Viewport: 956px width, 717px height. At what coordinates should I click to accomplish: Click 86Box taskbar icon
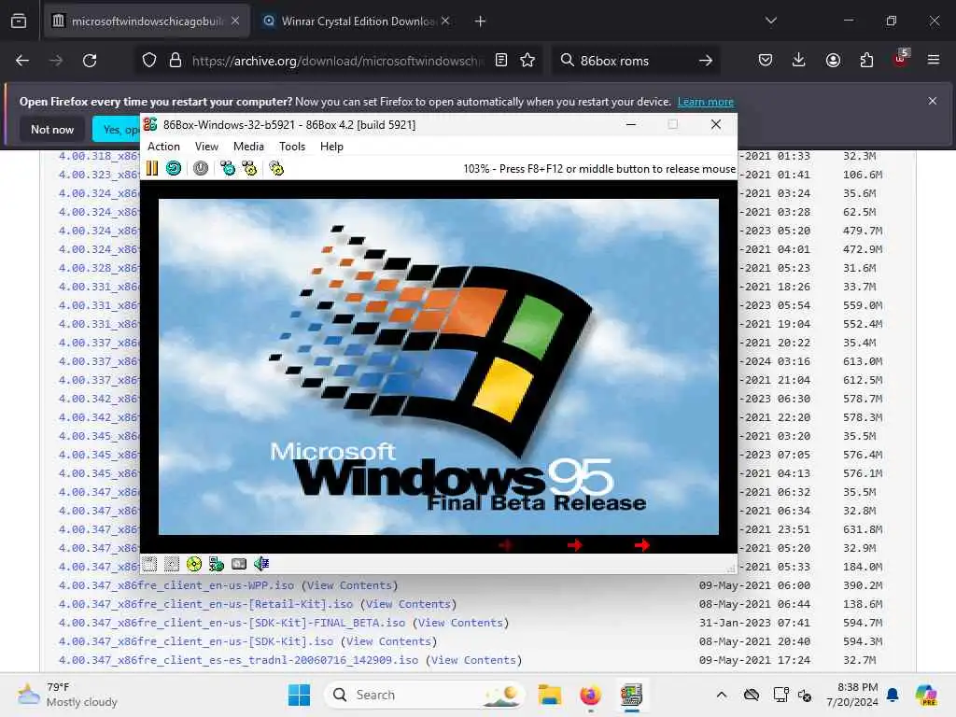pos(631,695)
